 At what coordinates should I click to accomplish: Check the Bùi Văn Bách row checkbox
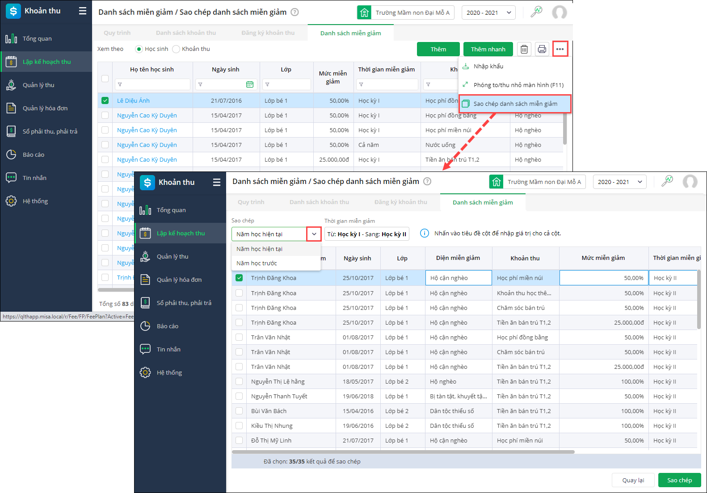click(239, 411)
